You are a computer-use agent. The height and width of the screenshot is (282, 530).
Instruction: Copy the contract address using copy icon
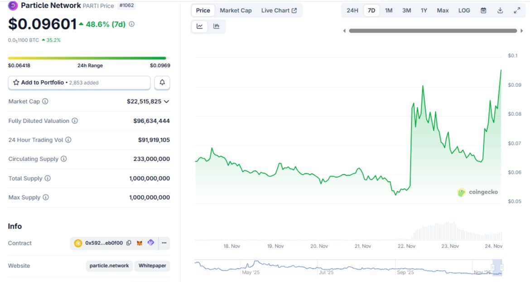click(129, 243)
